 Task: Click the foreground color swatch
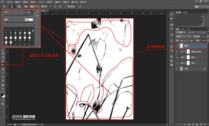pyautogui.click(x=2, y=94)
